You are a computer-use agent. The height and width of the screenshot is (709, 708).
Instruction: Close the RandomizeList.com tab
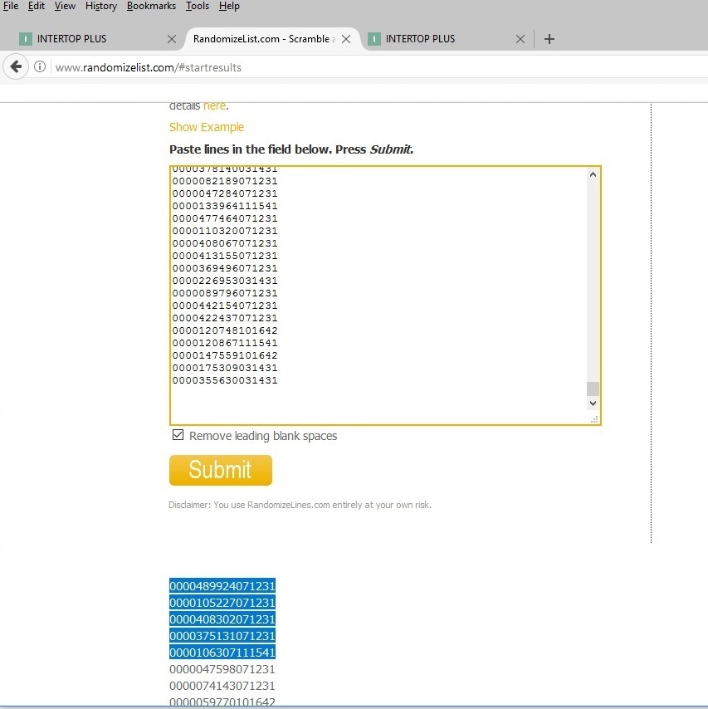(346, 39)
